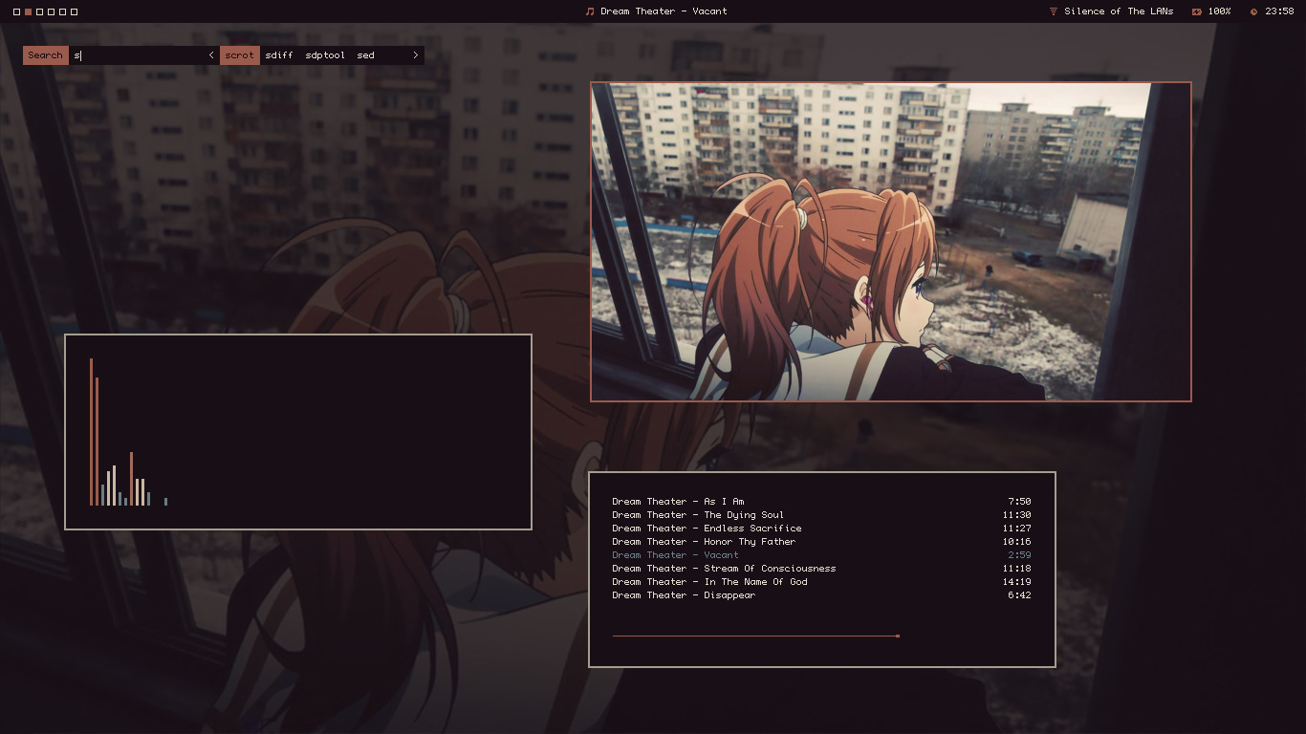1306x734 pixels.
Task: Select the sdptool entry in the launcher
Action: [325, 55]
